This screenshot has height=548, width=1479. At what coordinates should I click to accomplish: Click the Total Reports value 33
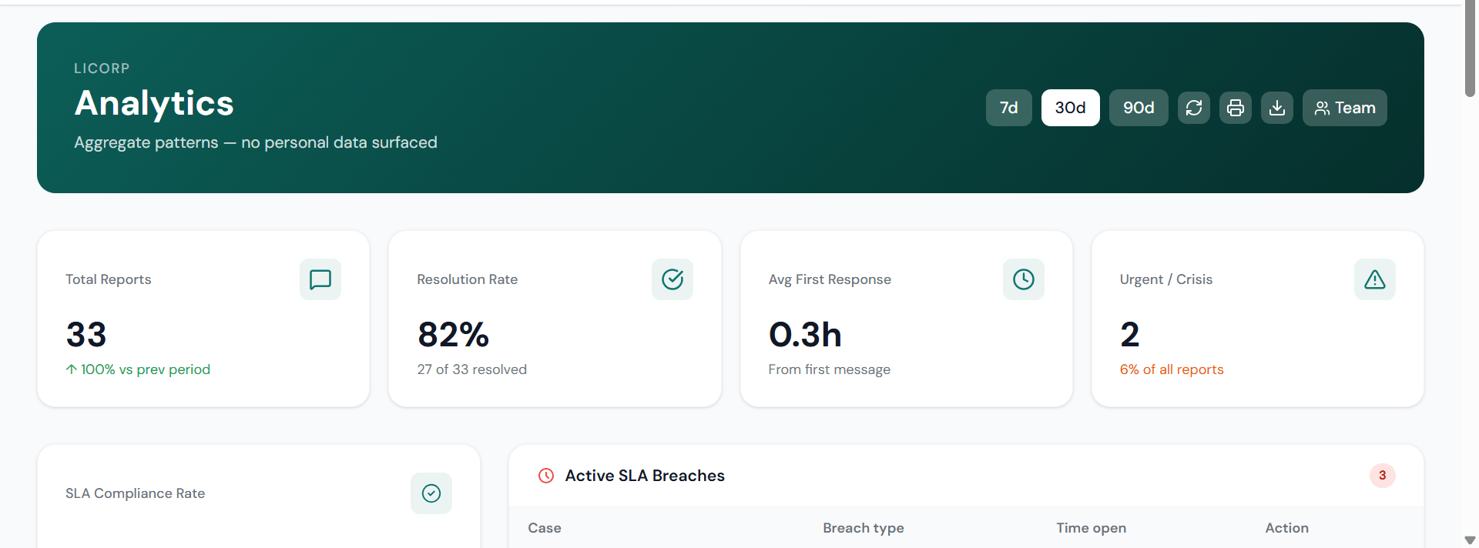click(86, 335)
